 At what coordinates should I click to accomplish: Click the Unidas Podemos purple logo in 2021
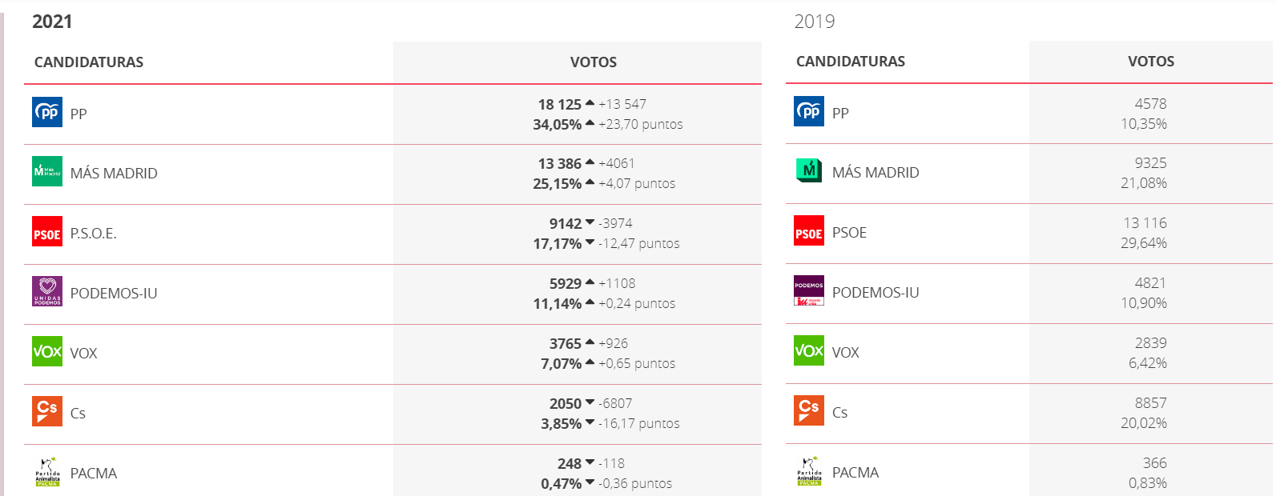(x=47, y=291)
